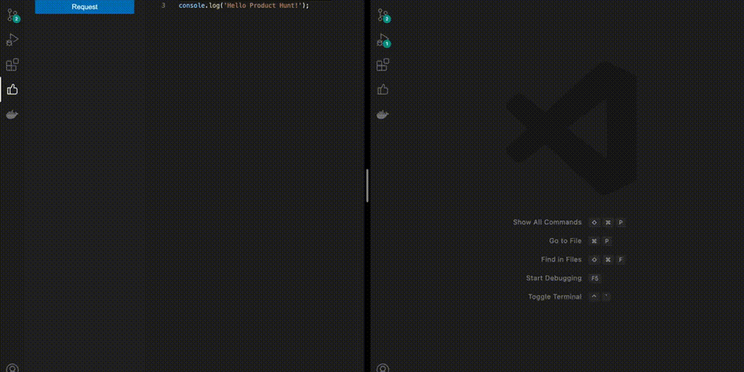This screenshot has height=372, width=744.
Task: Click the Toggle Terminal label
Action: [x=554, y=296]
